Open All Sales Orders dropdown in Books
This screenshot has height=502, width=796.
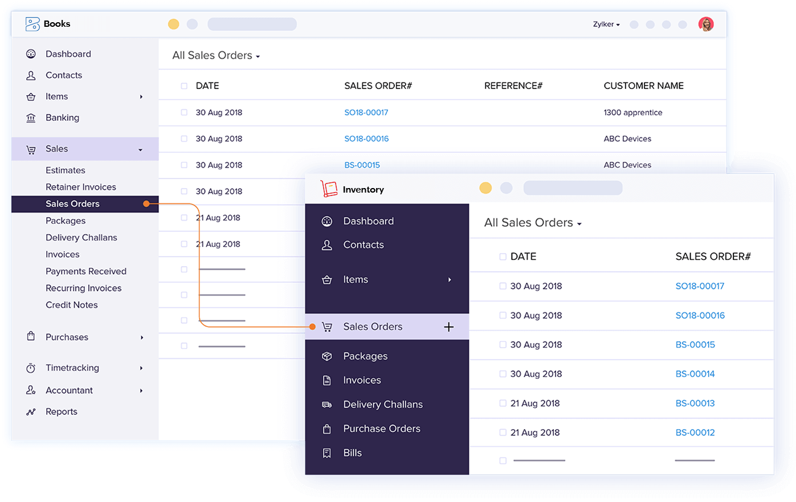tap(216, 55)
